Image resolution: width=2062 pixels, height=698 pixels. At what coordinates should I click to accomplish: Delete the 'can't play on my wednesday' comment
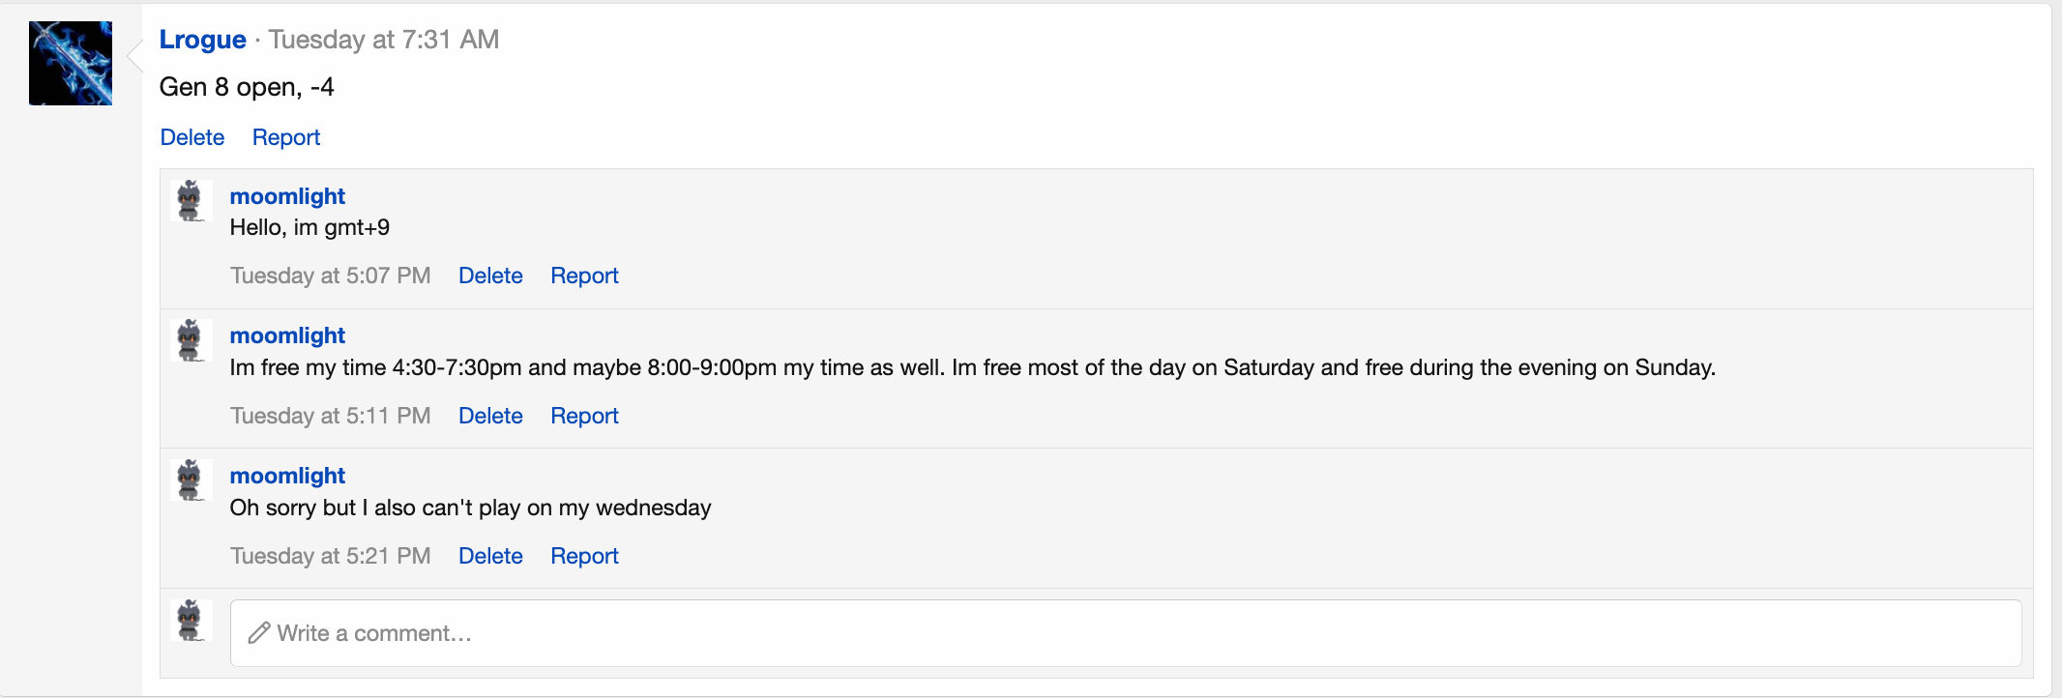[x=490, y=556]
